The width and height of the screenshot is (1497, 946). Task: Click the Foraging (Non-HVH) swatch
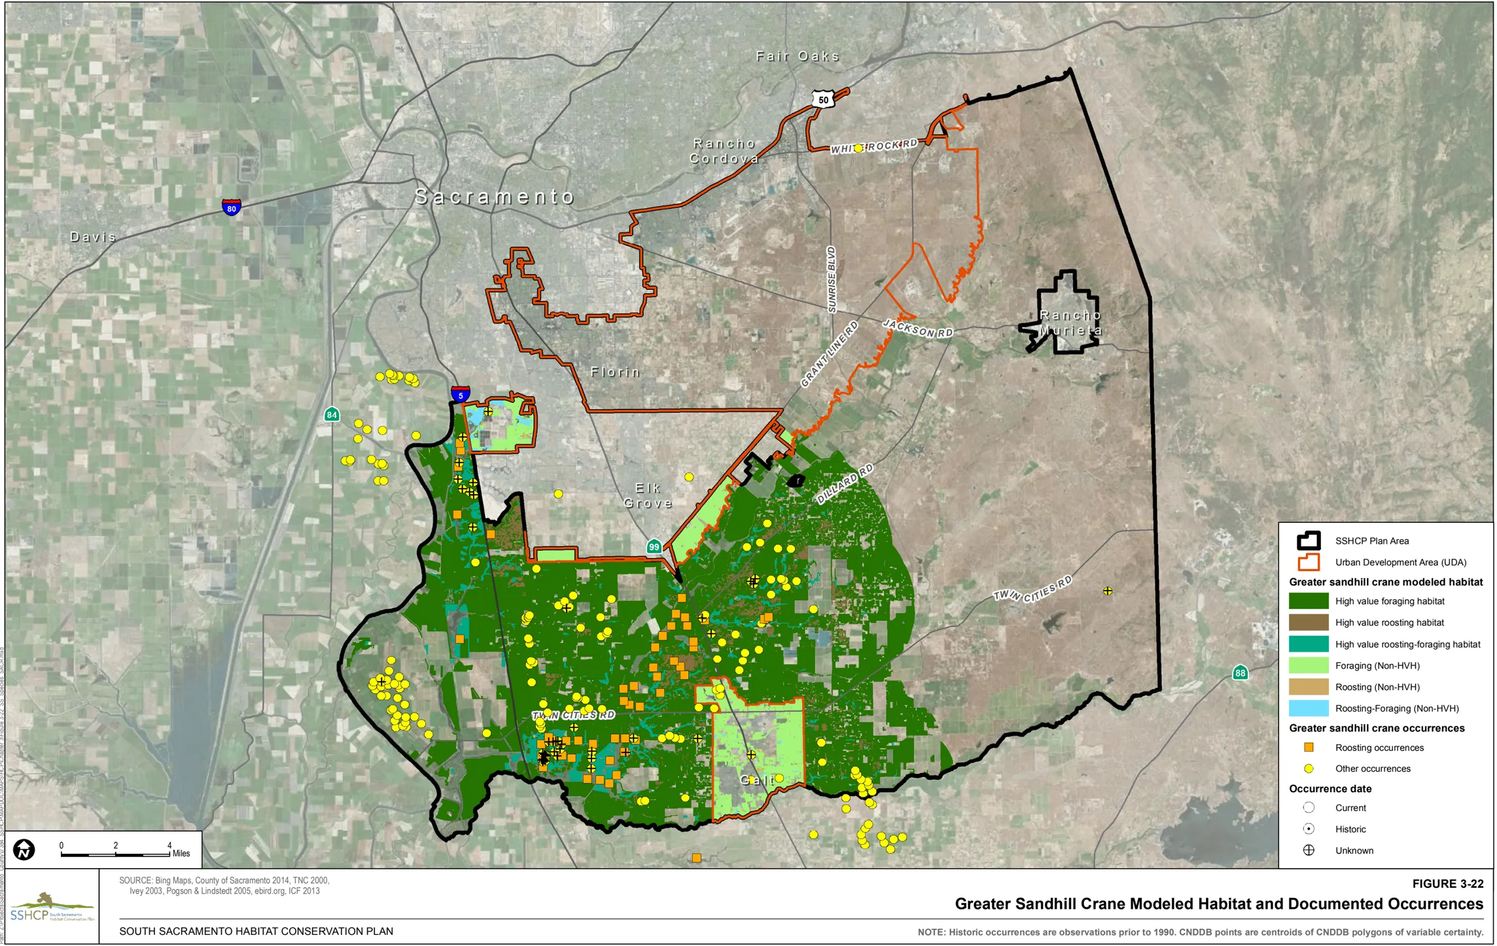point(1309,665)
